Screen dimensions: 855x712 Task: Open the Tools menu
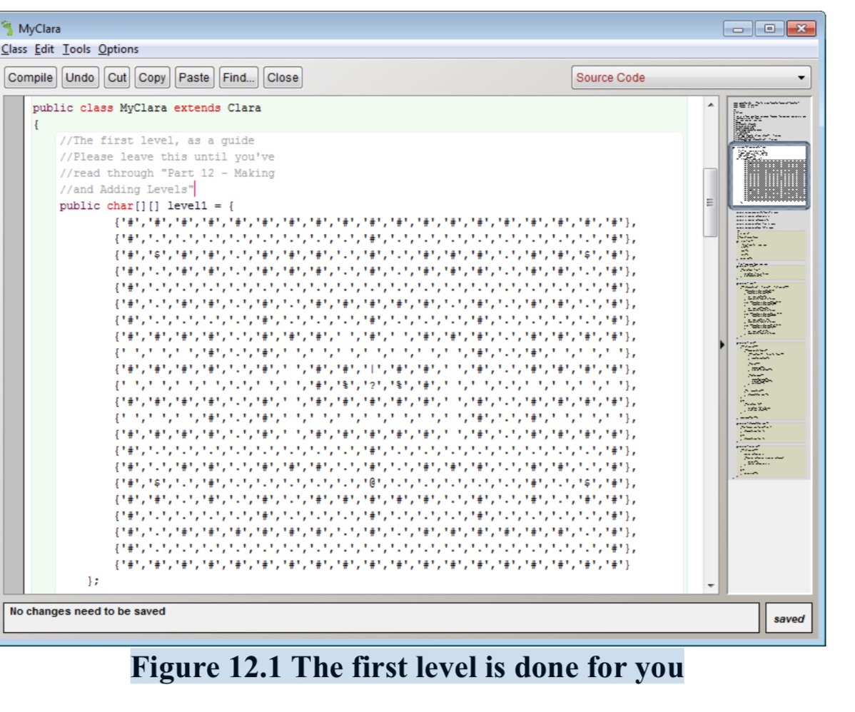click(x=74, y=49)
